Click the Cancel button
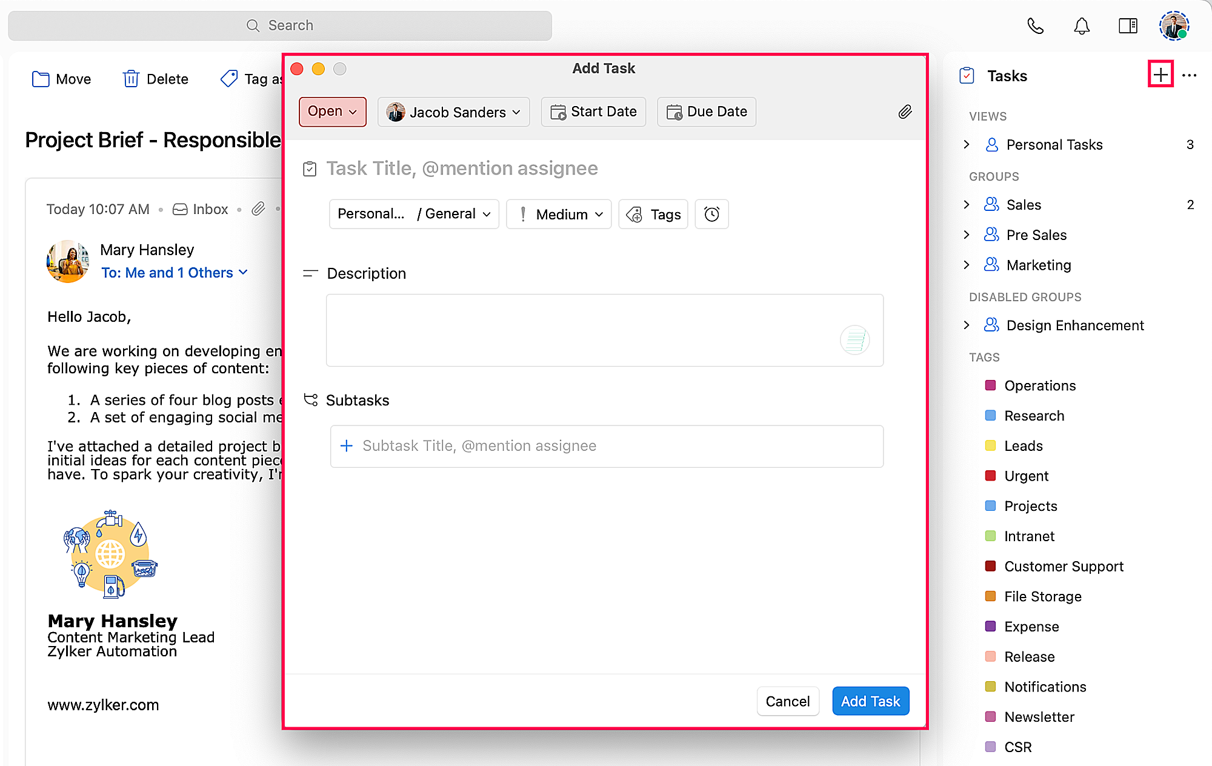This screenshot has height=766, width=1212. point(787,701)
